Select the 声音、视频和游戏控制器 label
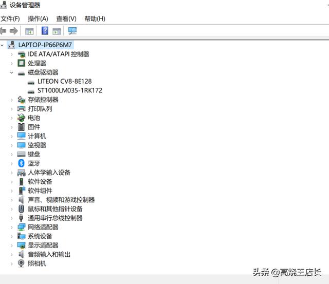The height and width of the screenshot is (284, 329). 61,200
